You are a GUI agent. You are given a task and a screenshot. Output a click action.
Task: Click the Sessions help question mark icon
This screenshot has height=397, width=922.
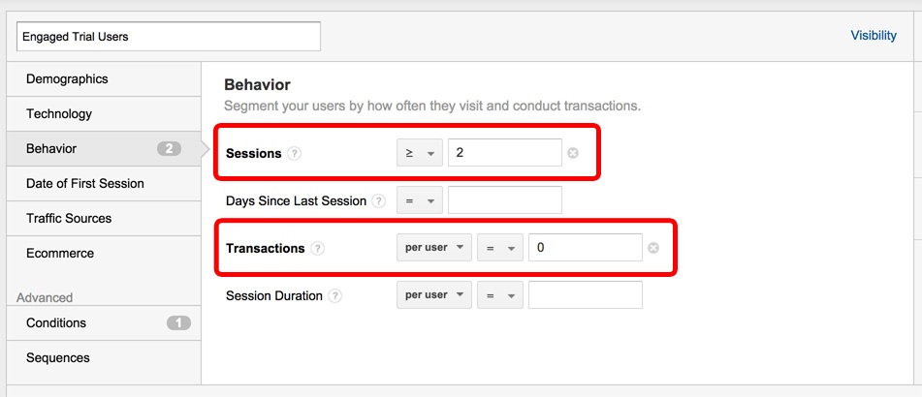point(295,153)
